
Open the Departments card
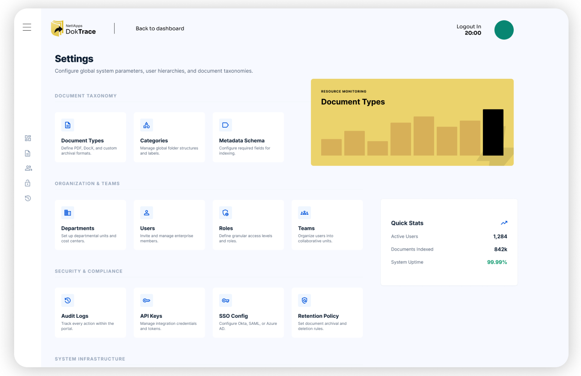(x=90, y=225)
